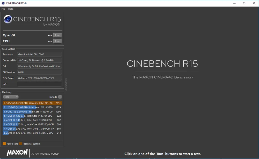Click the Cinebench R15 sphere logo
Screen dimensions: 259x159
pos(8,19)
